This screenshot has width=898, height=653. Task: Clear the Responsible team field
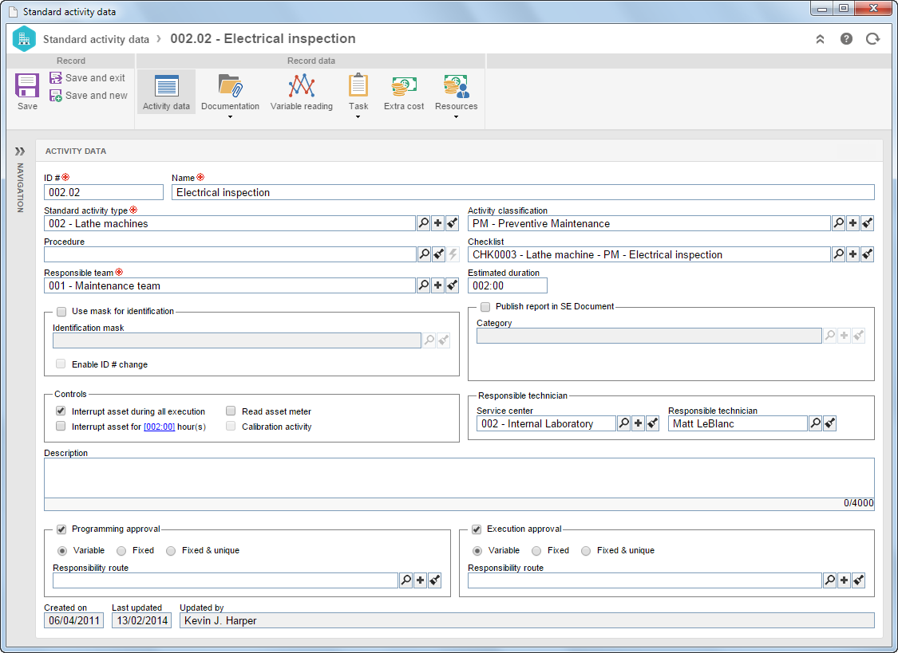tap(452, 285)
